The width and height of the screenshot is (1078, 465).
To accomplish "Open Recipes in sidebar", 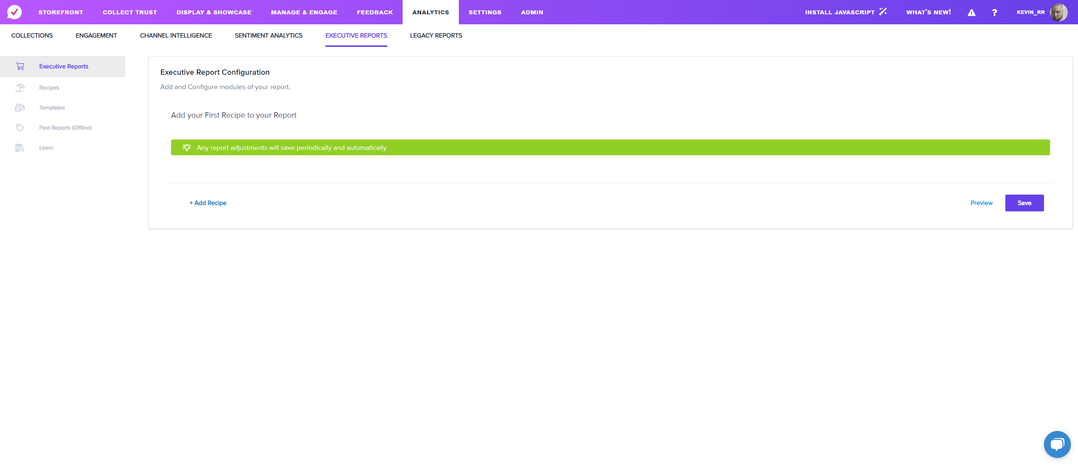I will click(x=49, y=87).
